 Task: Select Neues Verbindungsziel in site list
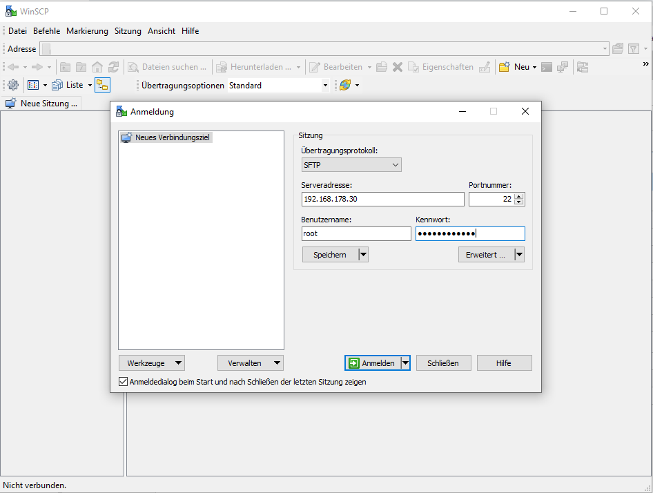tap(166, 137)
